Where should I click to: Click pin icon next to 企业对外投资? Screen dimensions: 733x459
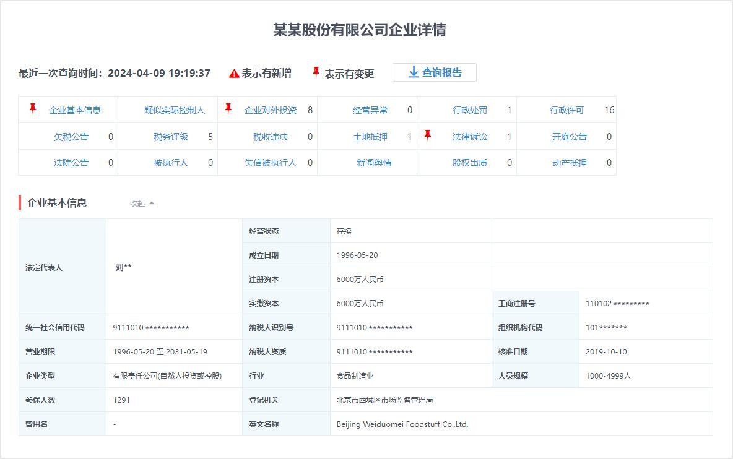pyautogui.click(x=228, y=109)
